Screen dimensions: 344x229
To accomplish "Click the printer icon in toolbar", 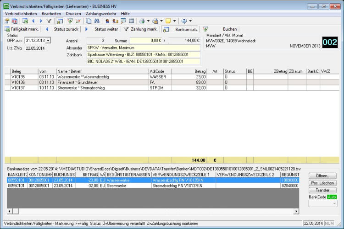I will click(142, 21).
